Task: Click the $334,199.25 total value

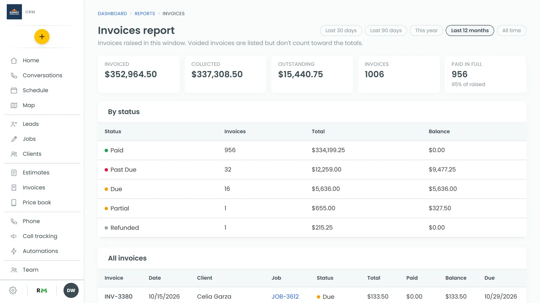Action: (328, 150)
